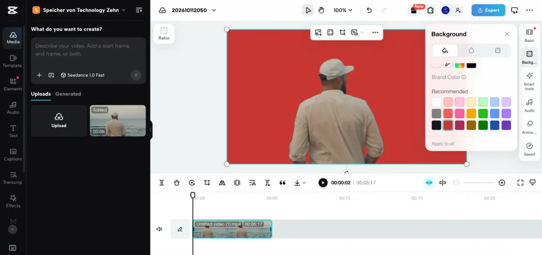Screen dimensions: 542x255
Task: Select the pattern tab in Background
Action: tap(498, 51)
